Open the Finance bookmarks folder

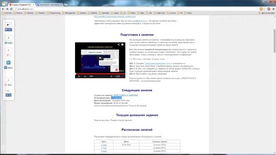tap(18, 13)
